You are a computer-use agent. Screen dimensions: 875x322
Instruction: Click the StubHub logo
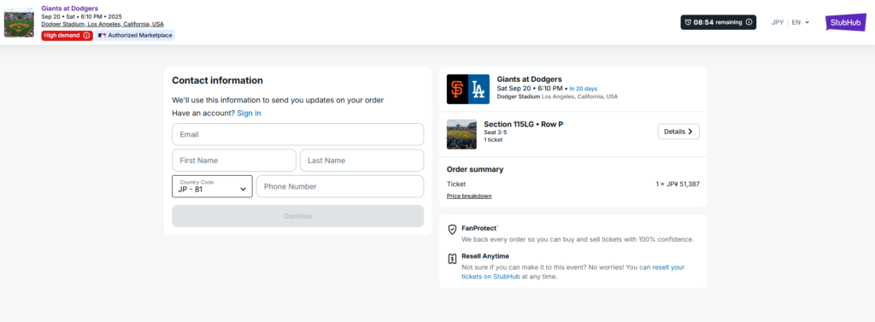[x=845, y=22]
